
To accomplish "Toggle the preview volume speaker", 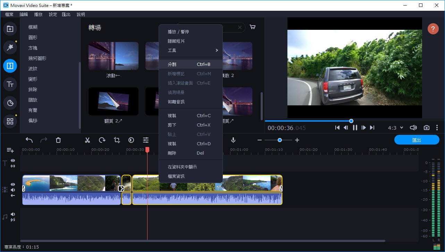I will (413, 128).
